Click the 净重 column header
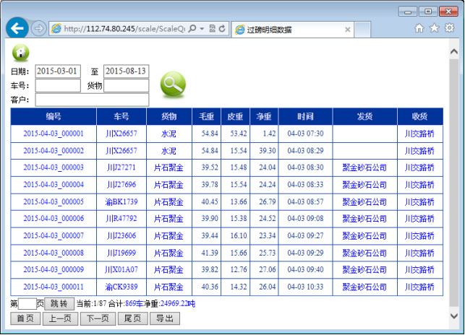The image size is (465, 335). [x=264, y=116]
